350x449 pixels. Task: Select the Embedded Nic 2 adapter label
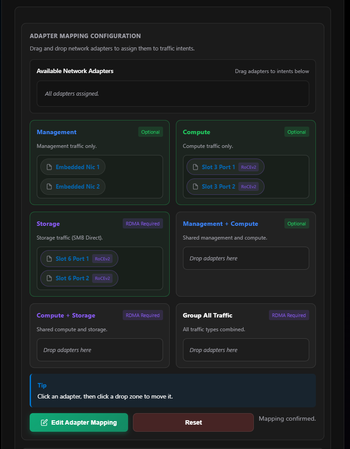point(78,186)
